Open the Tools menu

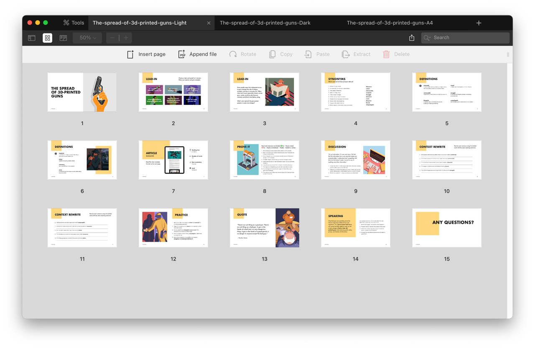coord(74,23)
